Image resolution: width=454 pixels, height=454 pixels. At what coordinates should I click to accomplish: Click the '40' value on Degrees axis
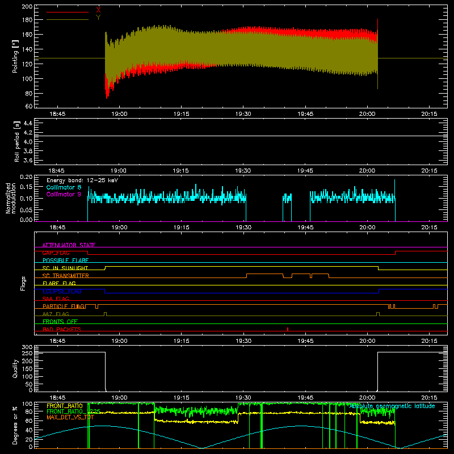29,430
